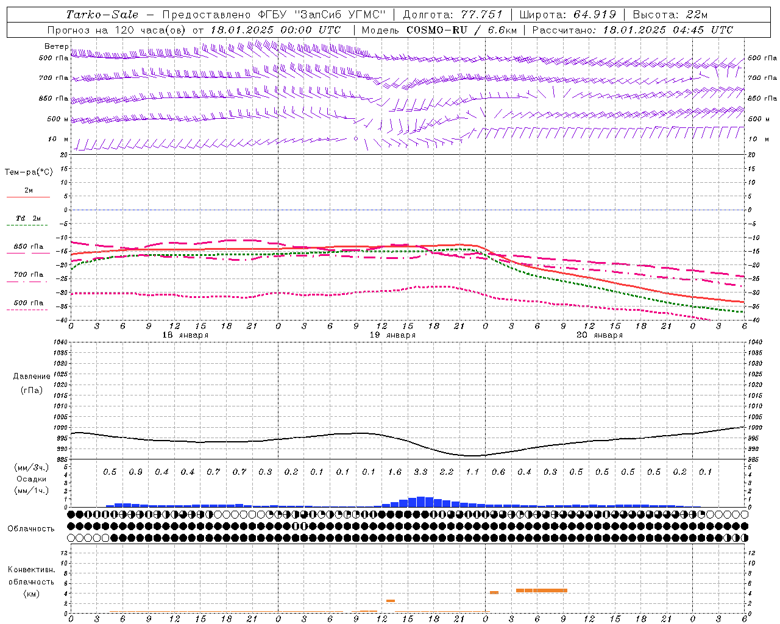The width and height of the screenshot is (780, 624).
Task: Click the (мм/1ч.) precipitation unit label
Action: click(x=32, y=491)
